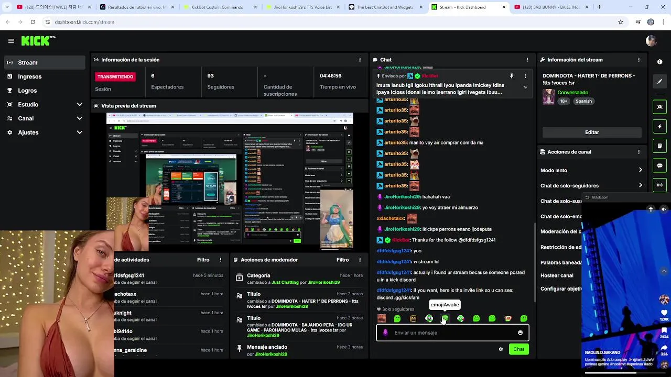The height and width of the screenshot is (377, 671).
Task: Toggle the stream preview panel icon
Action: (659, 107)
